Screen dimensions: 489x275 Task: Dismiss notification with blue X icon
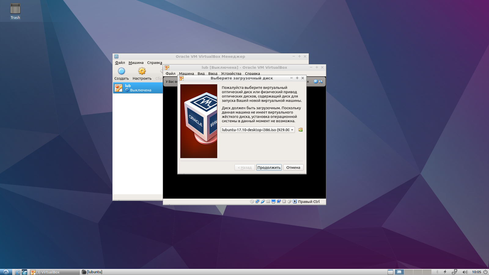click(x=316, y=81)
